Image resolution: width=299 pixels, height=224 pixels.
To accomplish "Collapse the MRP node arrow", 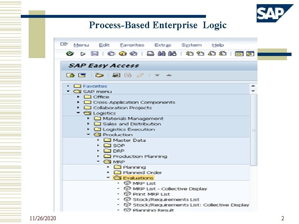I will 98,161.
